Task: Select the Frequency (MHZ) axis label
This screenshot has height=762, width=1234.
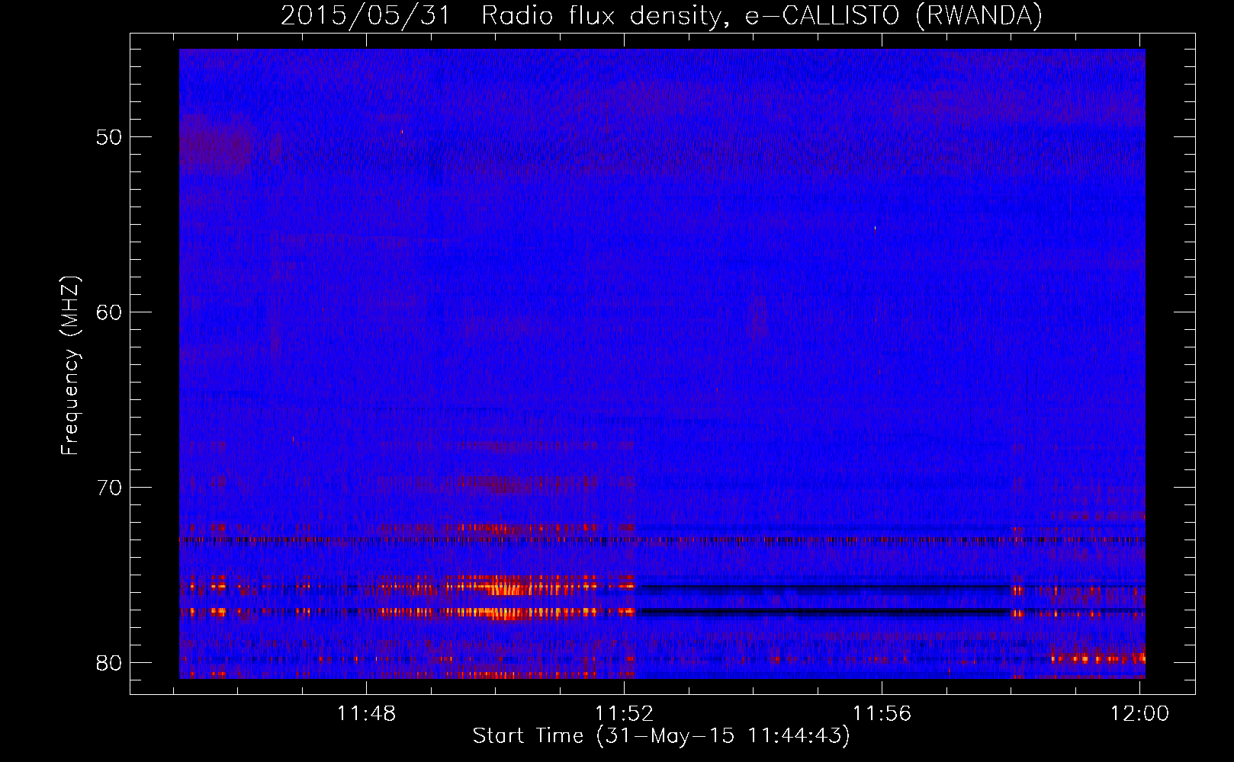Action: tap(70, 366)
